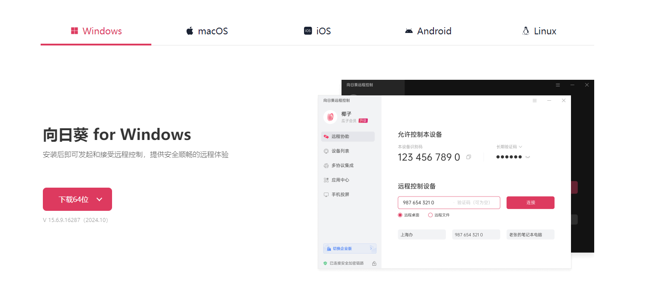This screenshot has width=650, height=308.
Task: Switch to the iOS tab
Action: click(317, 31)
